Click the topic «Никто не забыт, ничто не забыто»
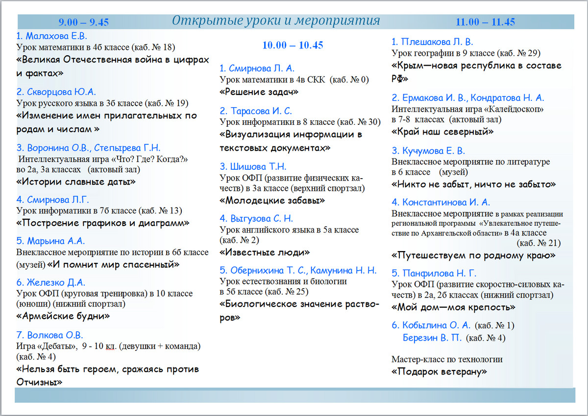Image resolution: width=588 pixels, height=416 pixels. pyautogui.click(x=474, y=185)
